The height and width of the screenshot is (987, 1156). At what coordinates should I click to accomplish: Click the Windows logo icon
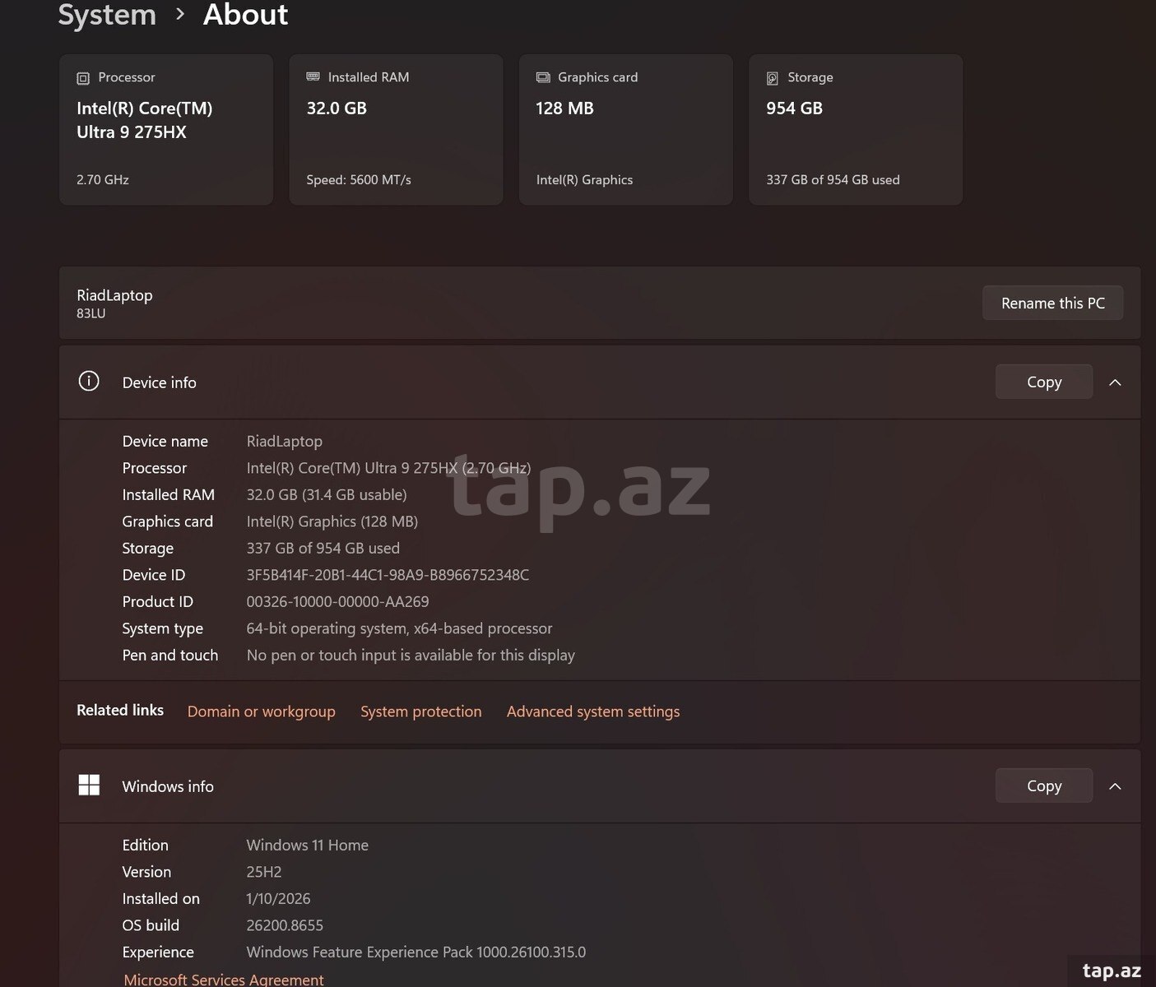point(89,785)
